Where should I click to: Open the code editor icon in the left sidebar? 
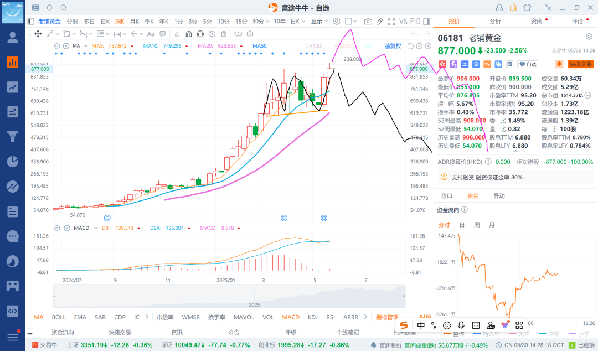[x=13, y=311]
